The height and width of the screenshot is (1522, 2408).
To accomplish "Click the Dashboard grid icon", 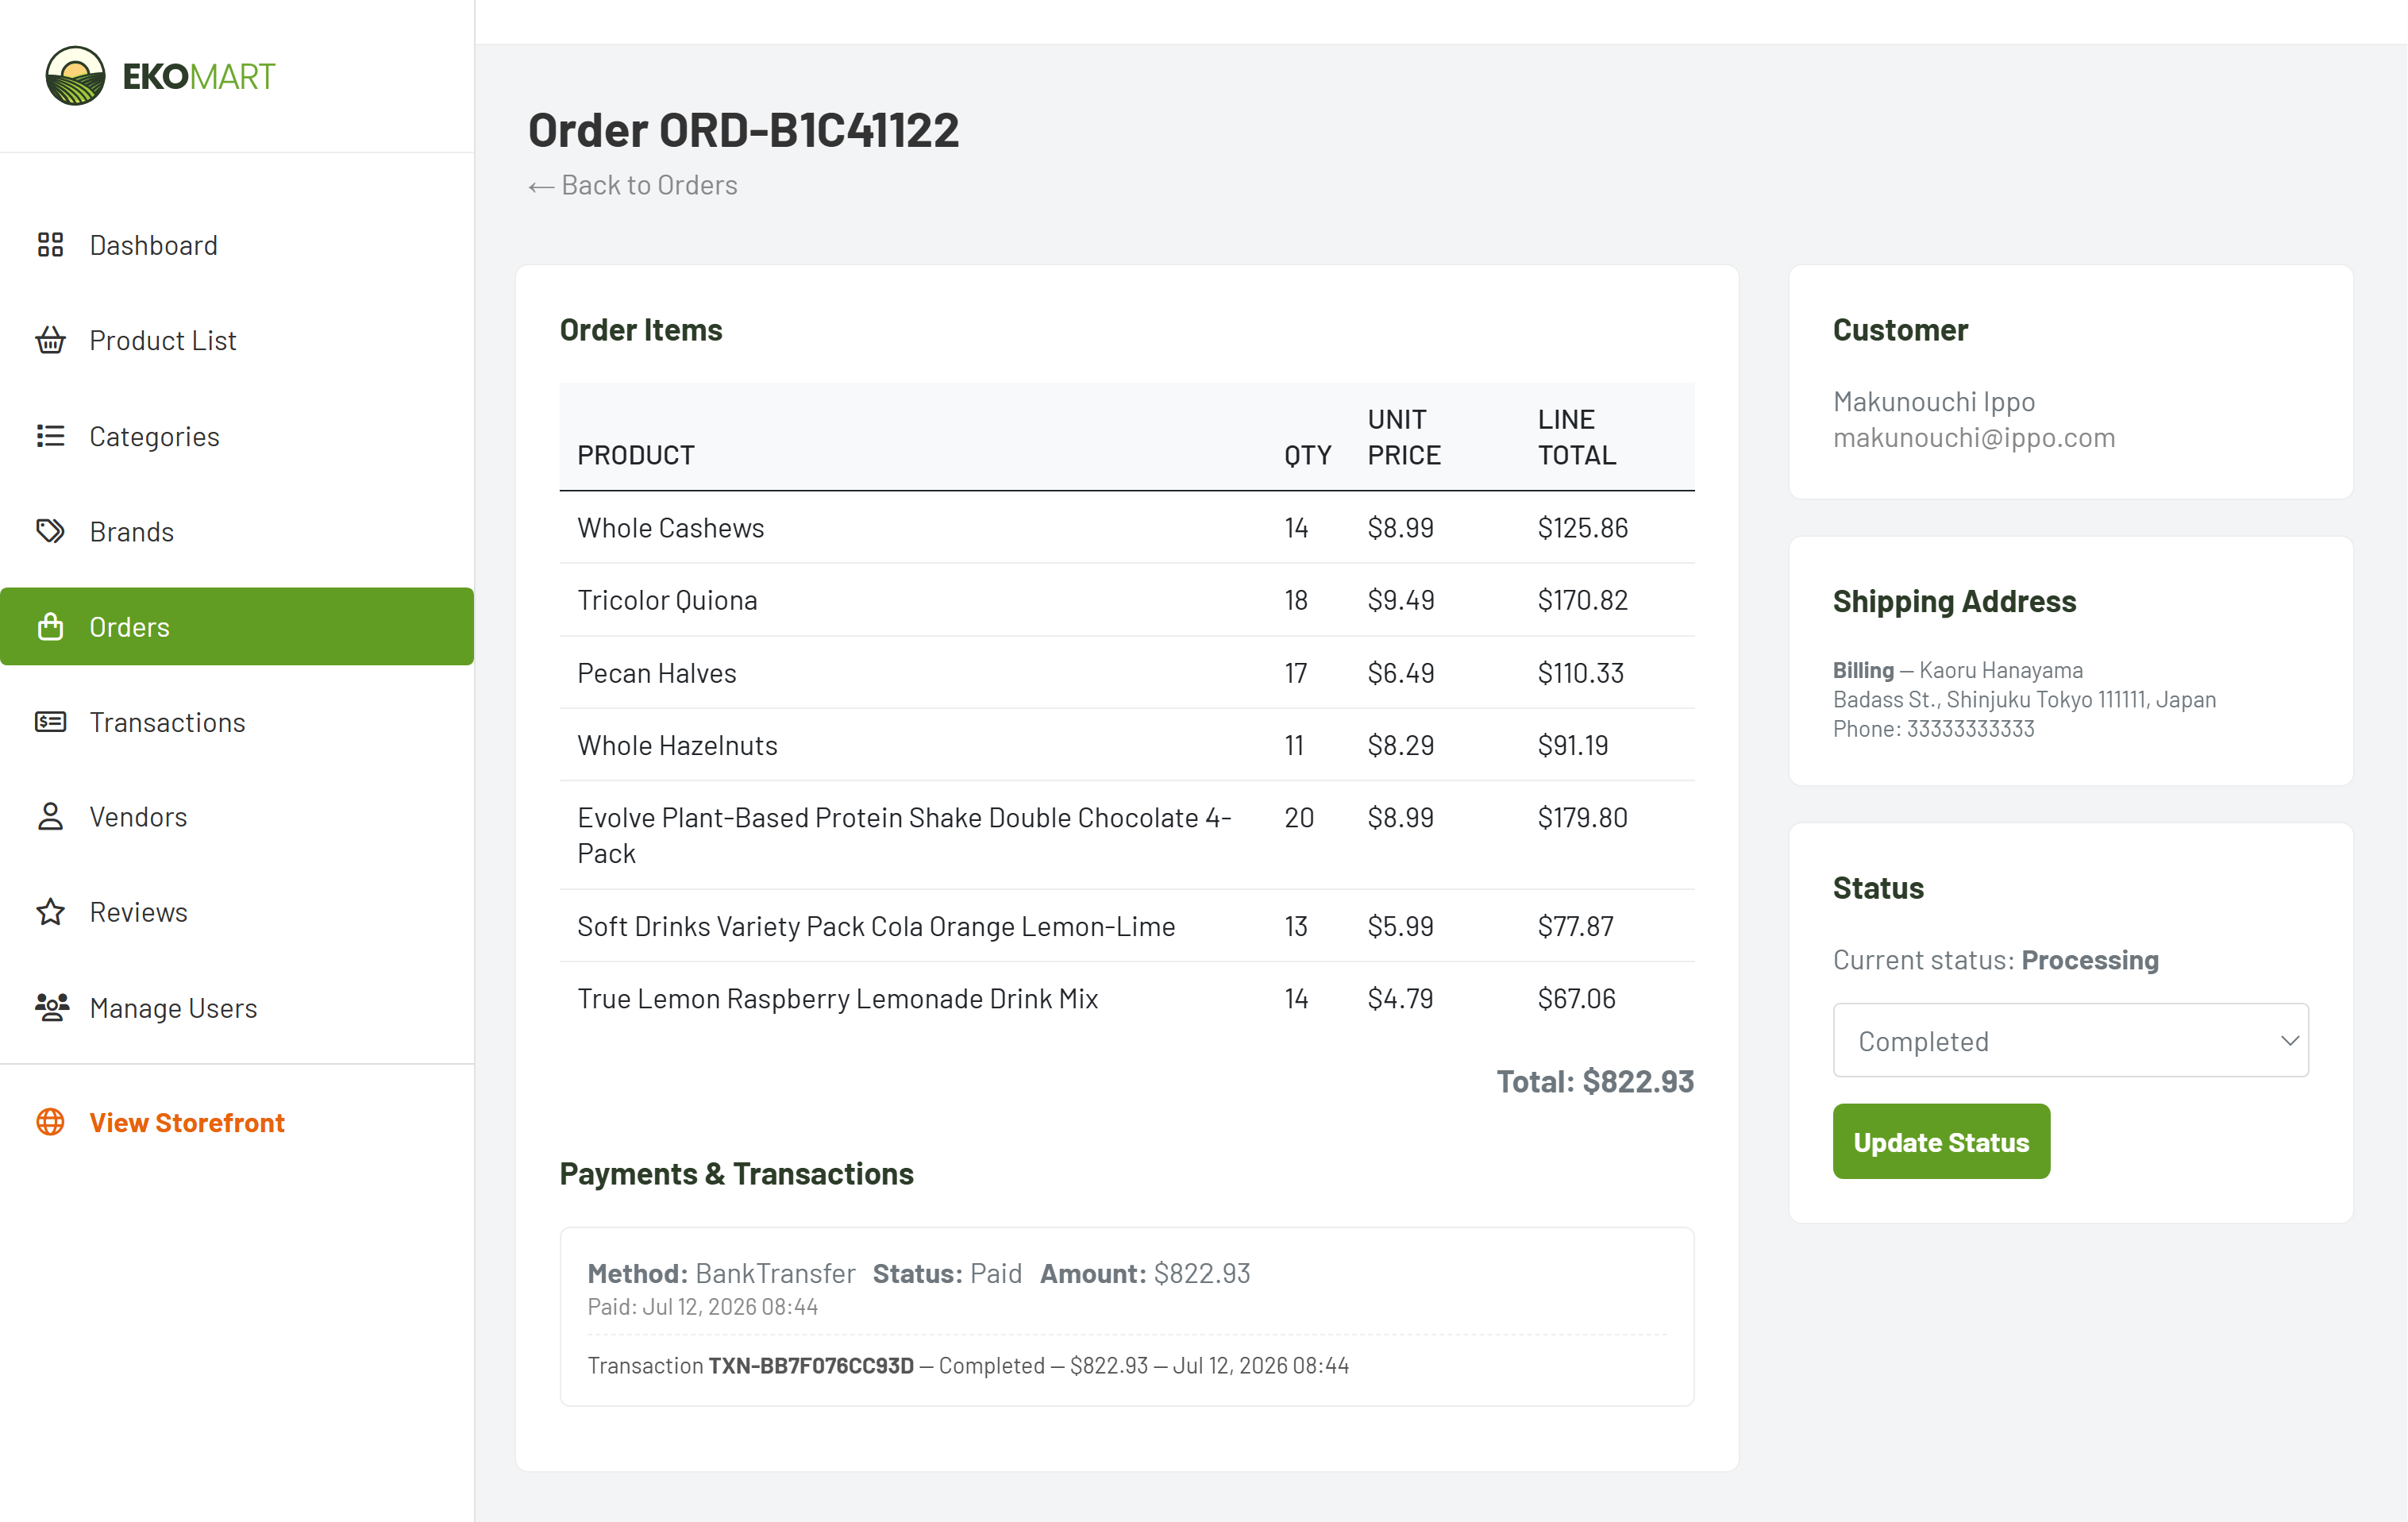I will point(50,245).
